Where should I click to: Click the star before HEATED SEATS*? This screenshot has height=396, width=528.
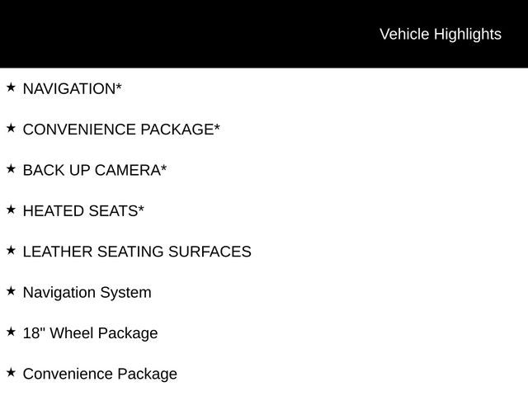(11, 210)
